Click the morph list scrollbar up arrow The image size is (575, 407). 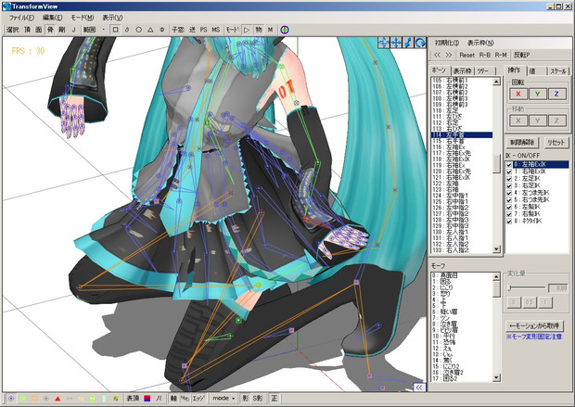point(496,276)
